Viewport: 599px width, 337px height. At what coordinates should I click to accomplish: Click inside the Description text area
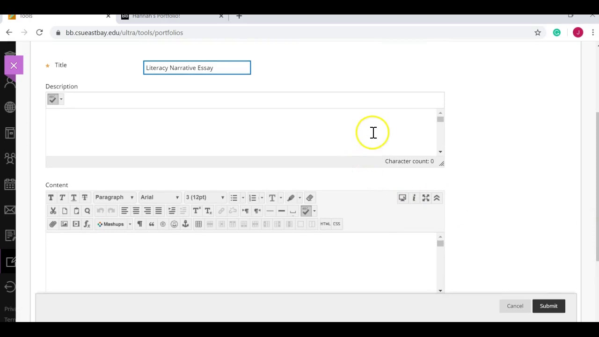tap(241, 133)
